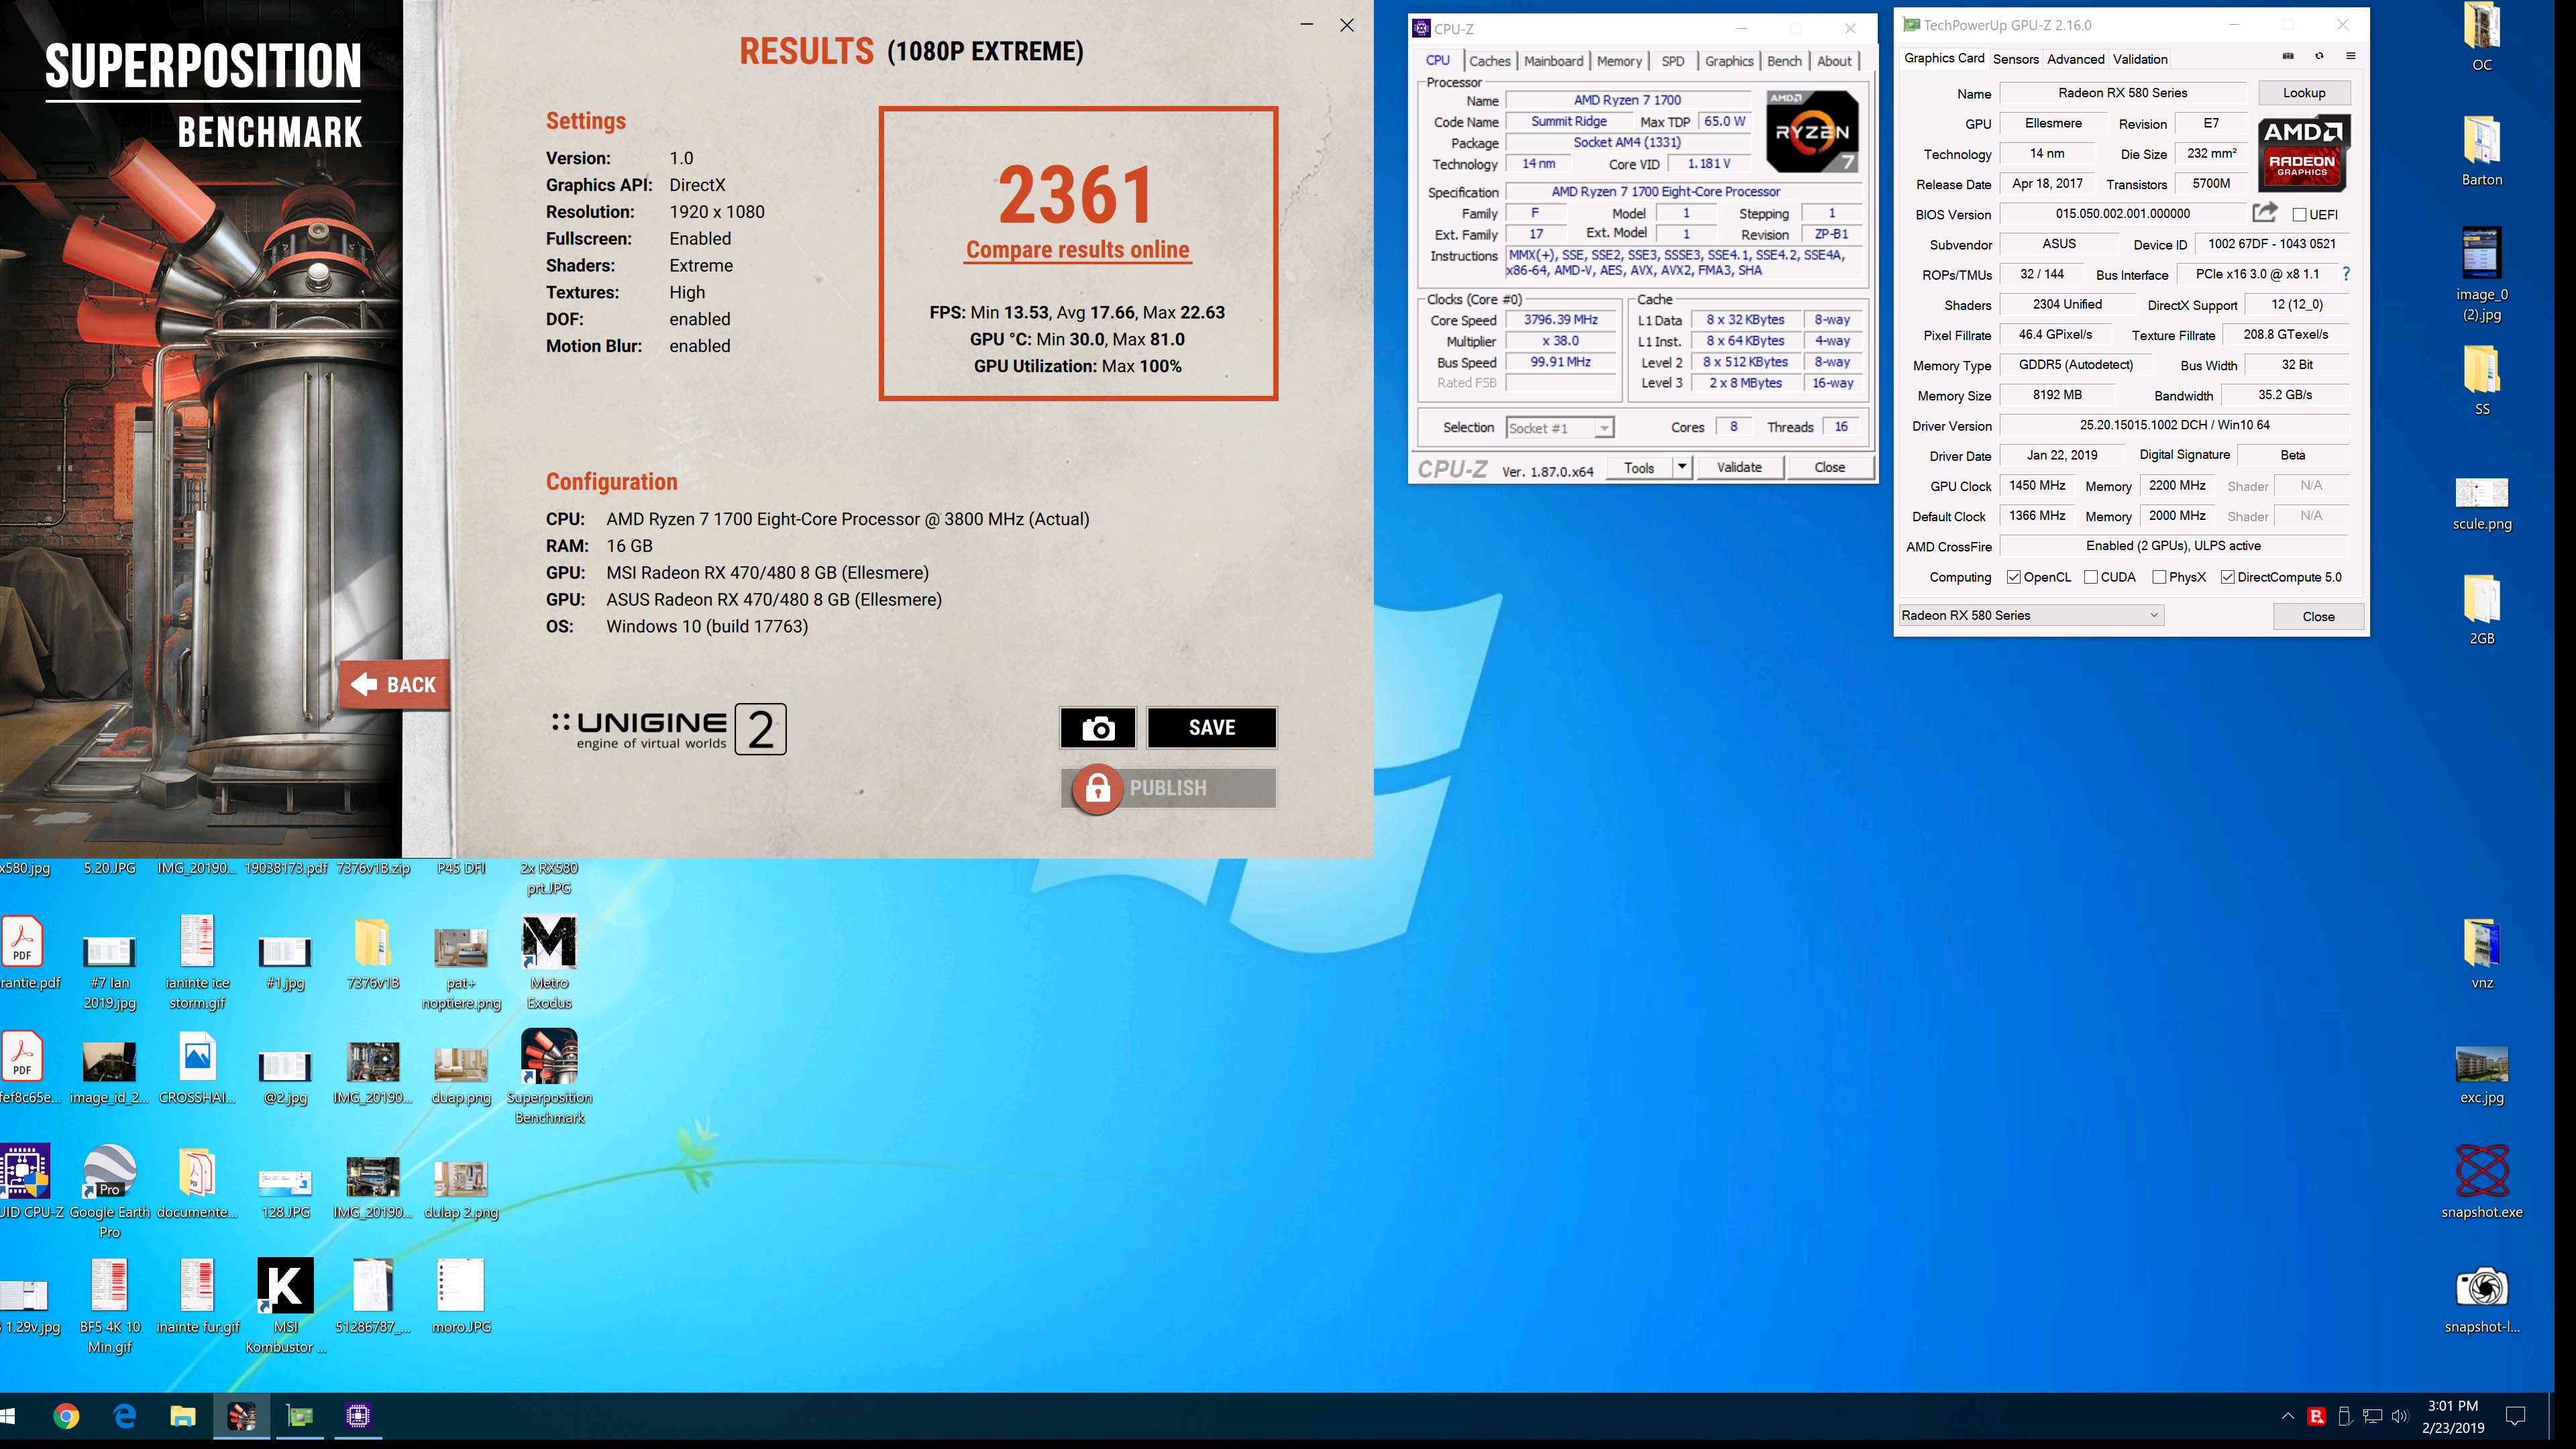Select snapshot.exe desktop icon

coord(2482,1182)
